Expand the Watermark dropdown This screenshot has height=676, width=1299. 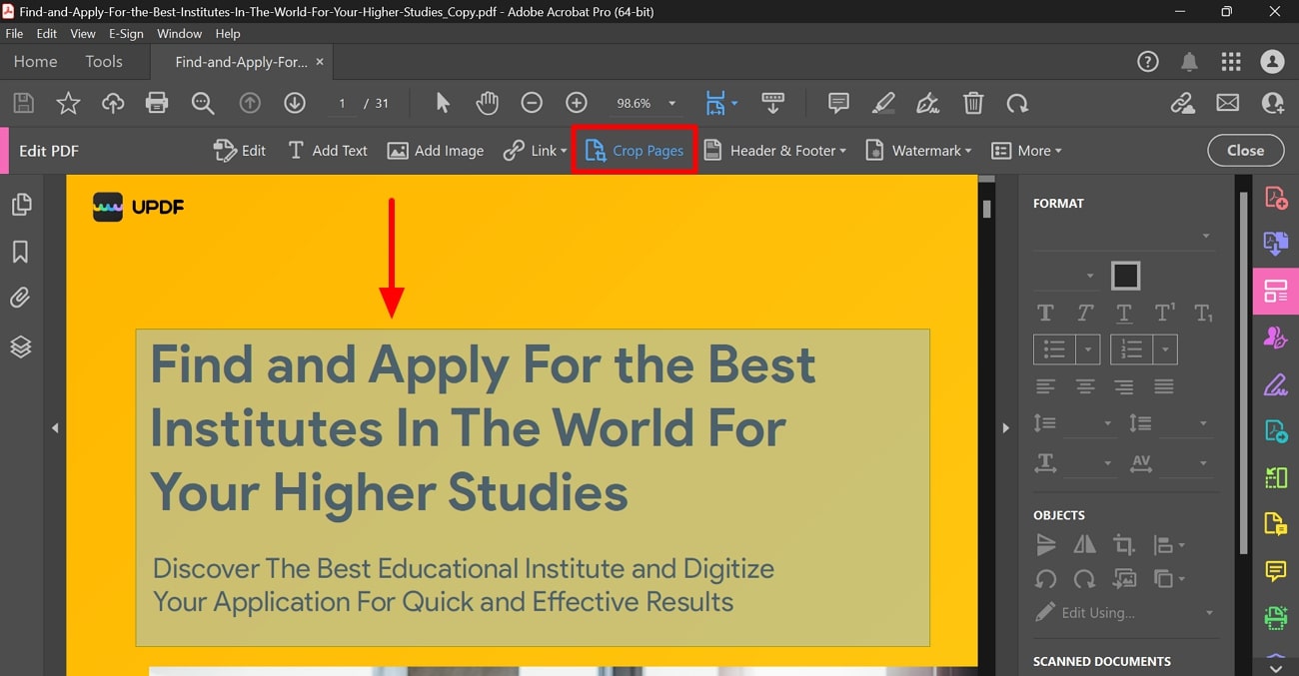coord(968,152)
